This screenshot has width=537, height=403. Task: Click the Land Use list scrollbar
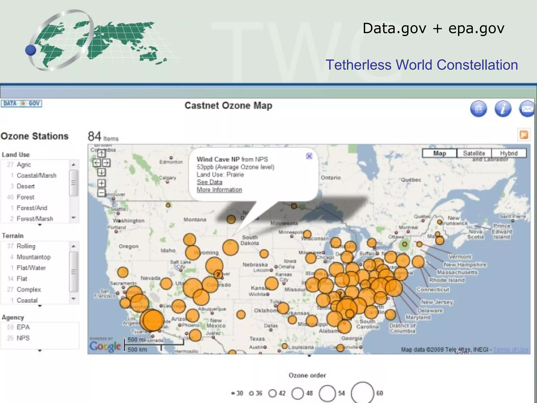pos(74,183)
